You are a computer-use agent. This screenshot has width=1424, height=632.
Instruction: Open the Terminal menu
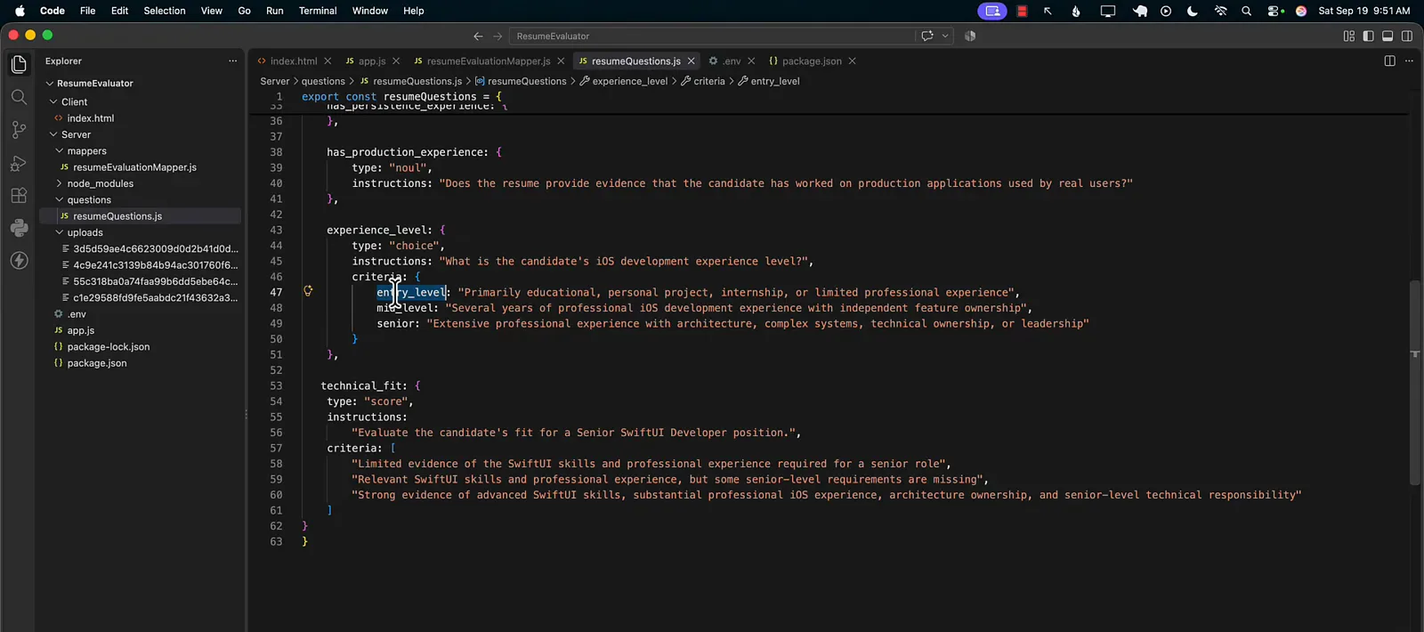point(318,11)
